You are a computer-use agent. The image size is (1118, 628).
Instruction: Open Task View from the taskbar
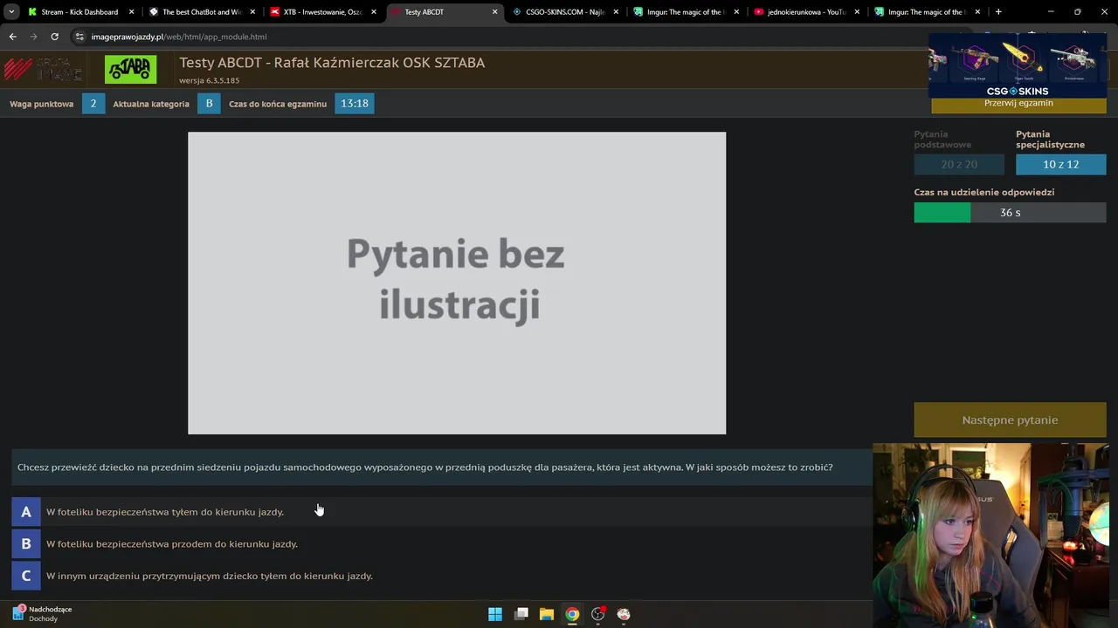pos(521,614)
